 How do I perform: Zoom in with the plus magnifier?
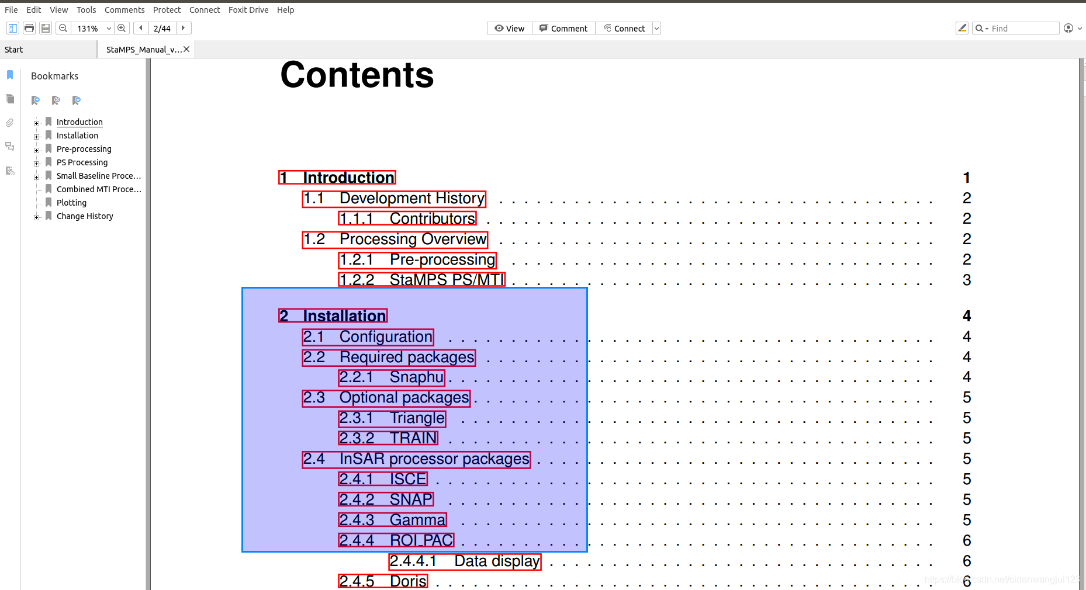click(x=122, y=28)
